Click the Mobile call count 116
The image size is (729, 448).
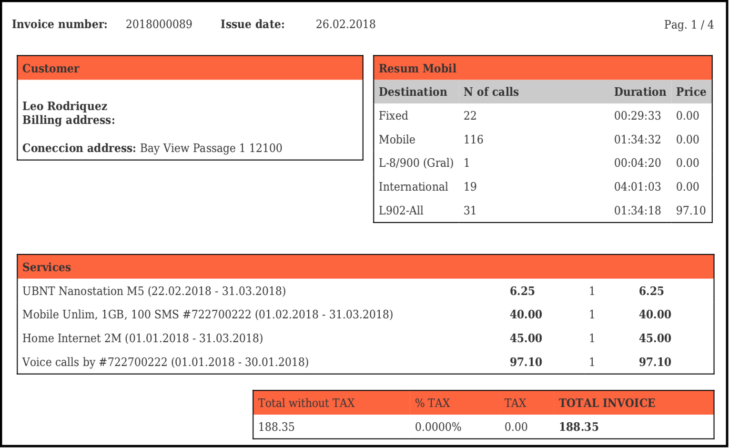click(x=473, y=140)
